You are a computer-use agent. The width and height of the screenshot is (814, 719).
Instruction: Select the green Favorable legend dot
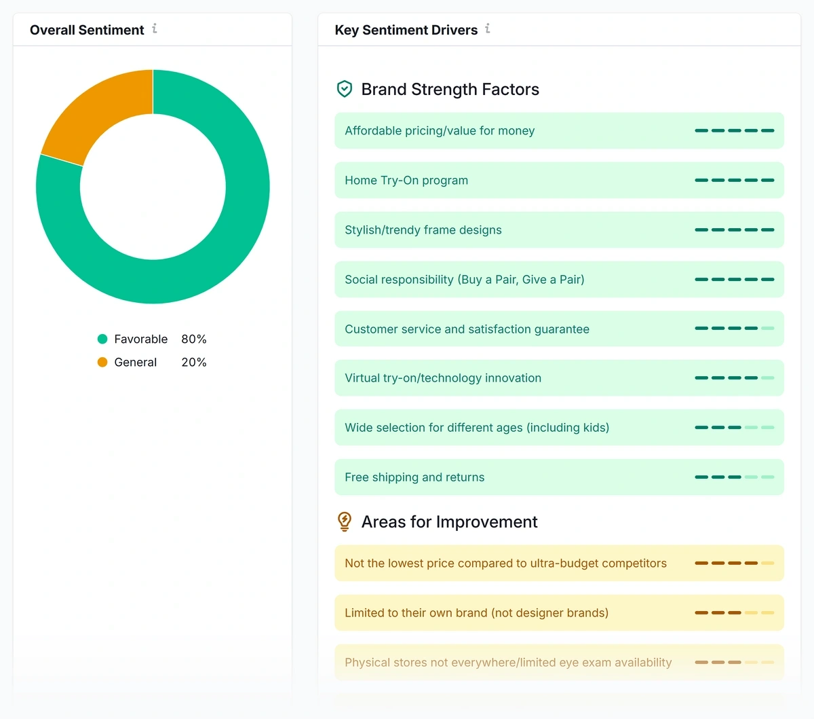coord(102,339)
